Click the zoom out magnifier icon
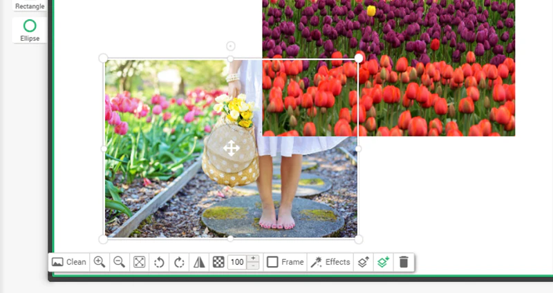The width and height of the screenshot is (553, 293). (x=119, y=262)
